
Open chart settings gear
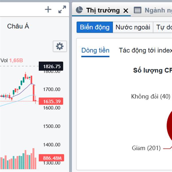tap(60, 46)
